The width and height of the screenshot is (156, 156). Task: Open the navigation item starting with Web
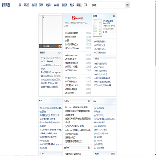[x=57, y=5]
